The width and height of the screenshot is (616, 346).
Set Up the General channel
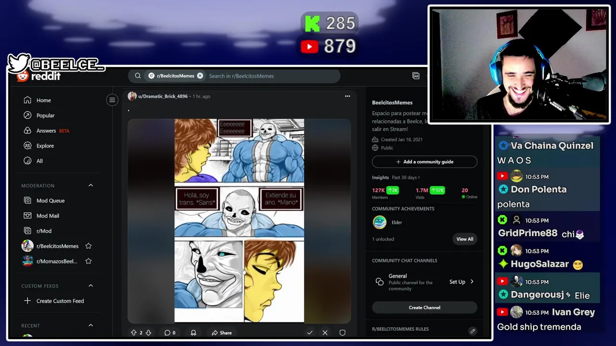click(462, 282)
